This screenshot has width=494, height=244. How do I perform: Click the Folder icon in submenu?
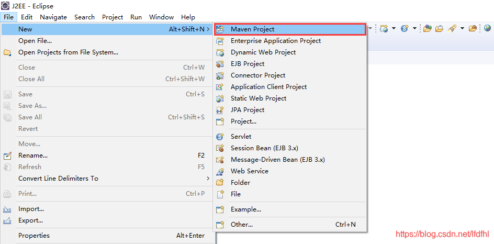220,183
